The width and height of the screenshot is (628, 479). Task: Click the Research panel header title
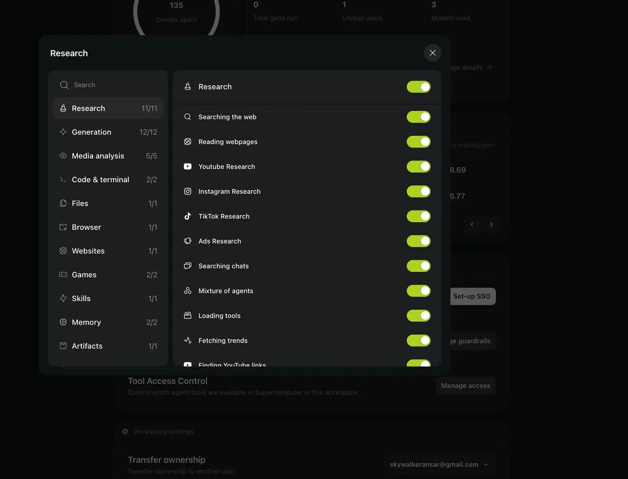coord(215,87)
